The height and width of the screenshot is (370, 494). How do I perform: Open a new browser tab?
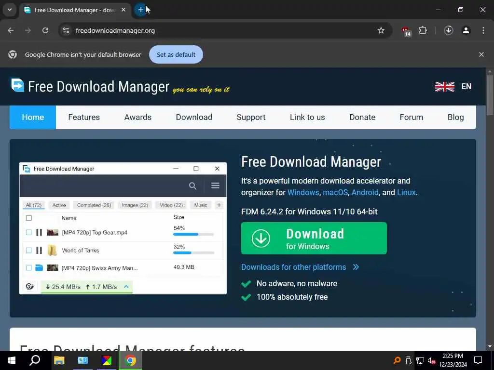[140, 10]
